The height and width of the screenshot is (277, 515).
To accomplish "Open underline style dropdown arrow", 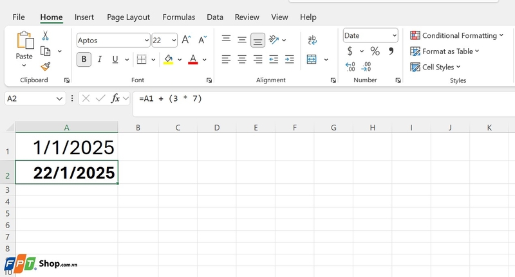I will point(127,60).
